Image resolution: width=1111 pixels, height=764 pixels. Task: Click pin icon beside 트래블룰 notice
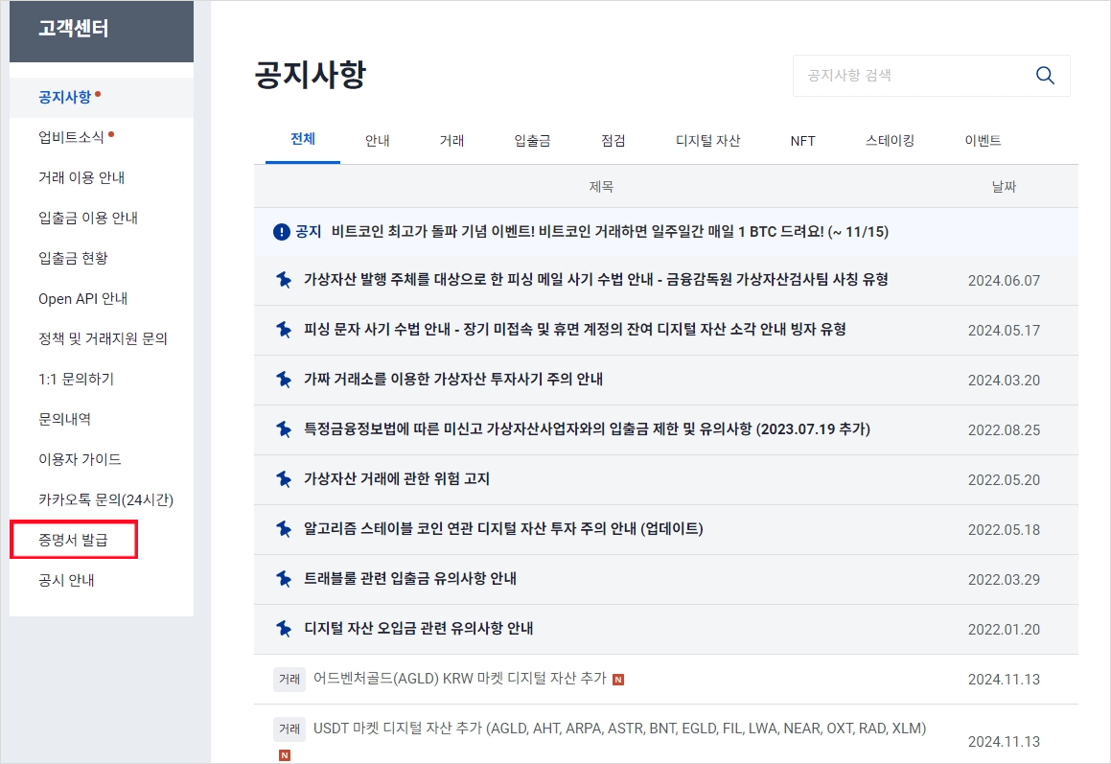click(x=284, y=578)
